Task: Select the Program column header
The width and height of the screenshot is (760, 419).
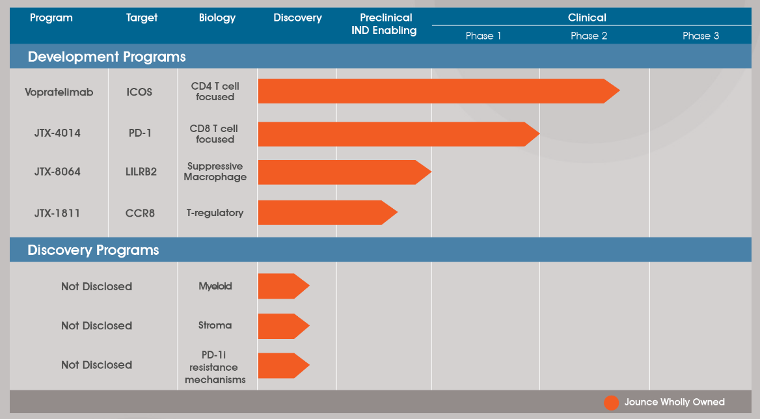Action: click(x=51, y=18)
